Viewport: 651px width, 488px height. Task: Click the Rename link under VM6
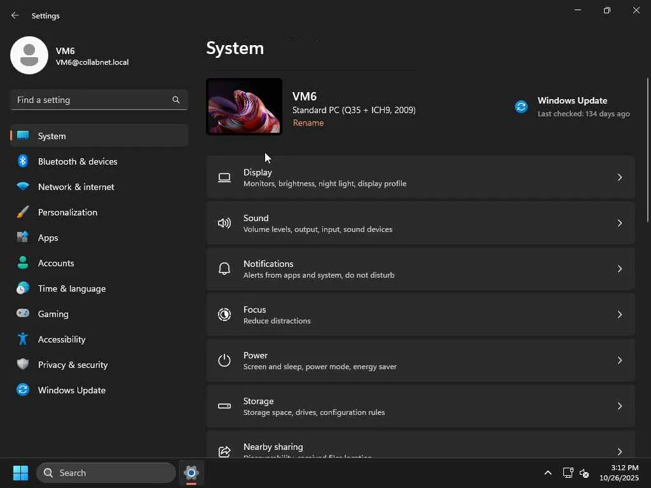click(x=308, y=123)
